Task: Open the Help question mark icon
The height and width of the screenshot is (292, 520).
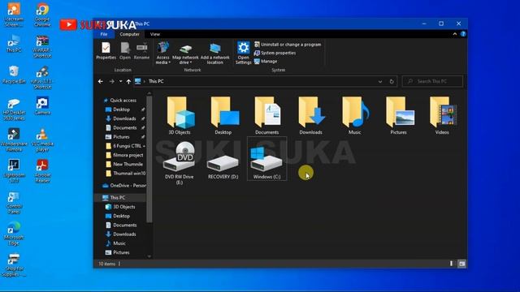Action: click(x=463, y=34)
